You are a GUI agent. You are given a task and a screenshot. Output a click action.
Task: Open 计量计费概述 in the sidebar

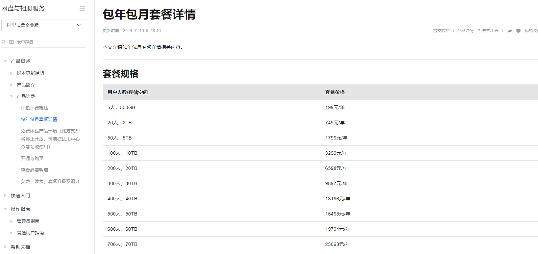(34, 108)
